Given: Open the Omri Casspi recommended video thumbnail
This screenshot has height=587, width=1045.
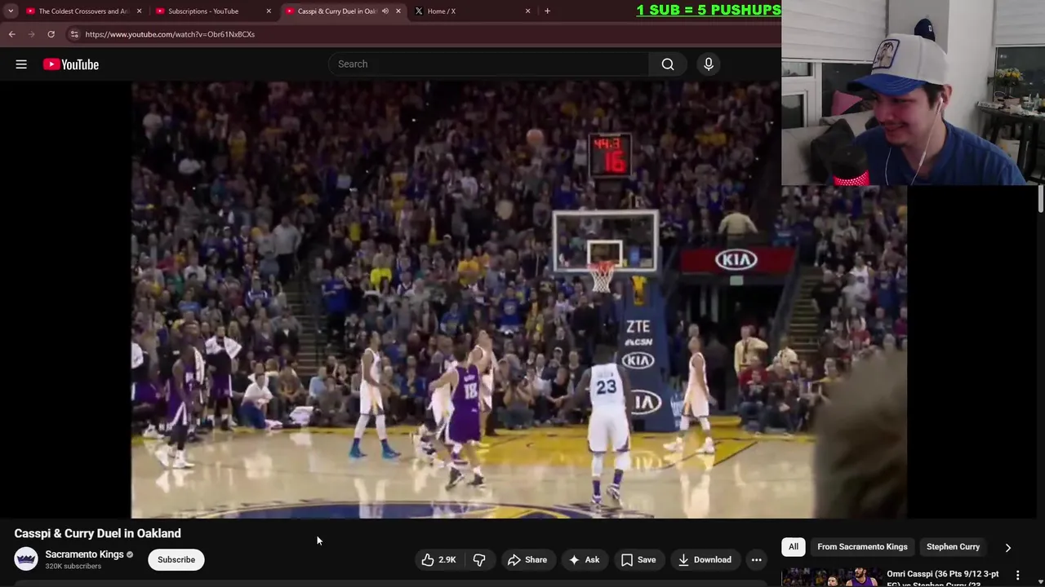Looking at the screenshot, I should click(x=831, y=577).
